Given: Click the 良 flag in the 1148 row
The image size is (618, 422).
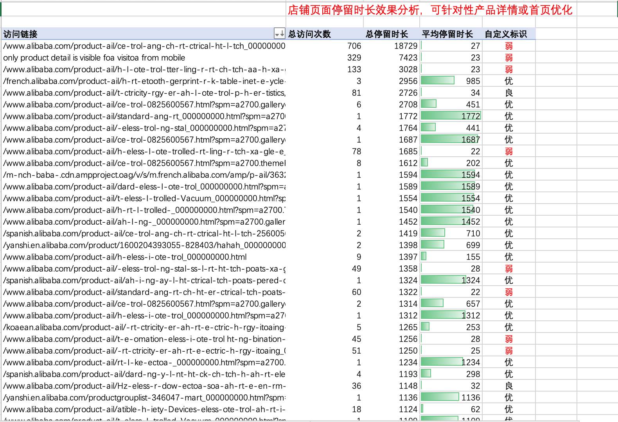Looking at the screenshot, I should (x=508, y=386).
